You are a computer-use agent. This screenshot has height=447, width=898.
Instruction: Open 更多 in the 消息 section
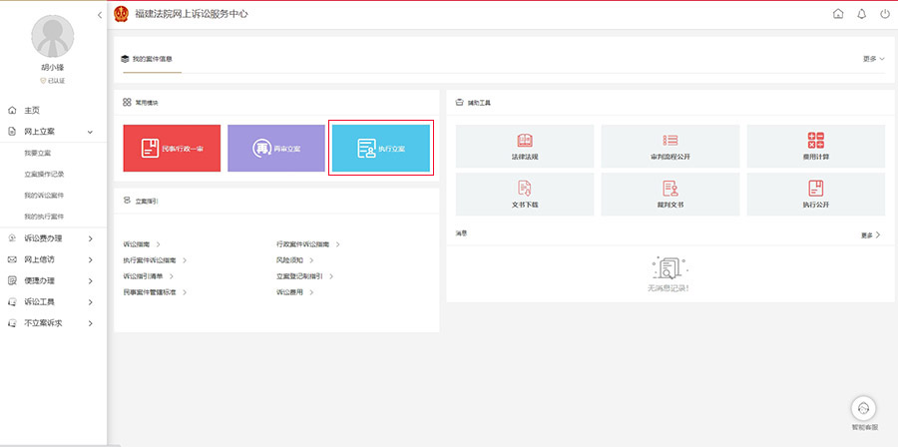point(870,235)
